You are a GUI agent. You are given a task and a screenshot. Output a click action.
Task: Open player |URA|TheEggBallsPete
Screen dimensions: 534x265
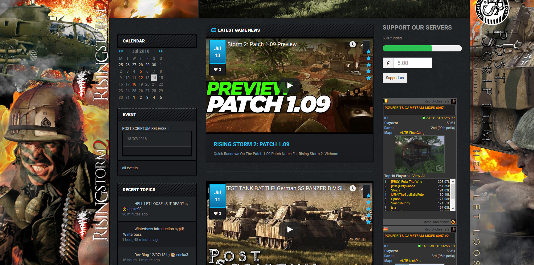[x=407, y=195]
